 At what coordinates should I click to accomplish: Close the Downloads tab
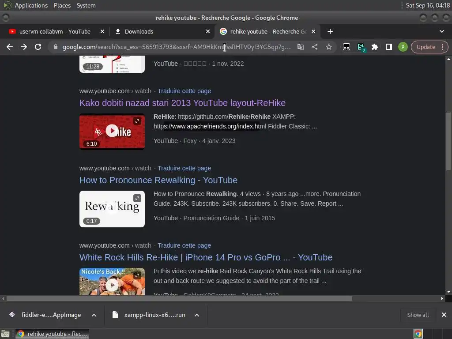[207, 31]
